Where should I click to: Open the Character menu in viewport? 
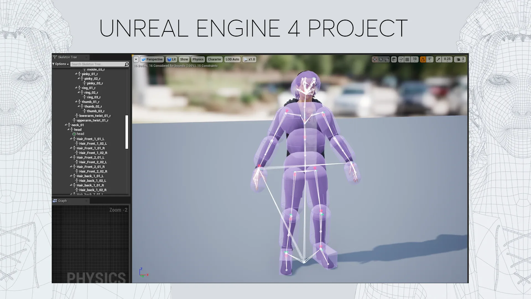215,59
